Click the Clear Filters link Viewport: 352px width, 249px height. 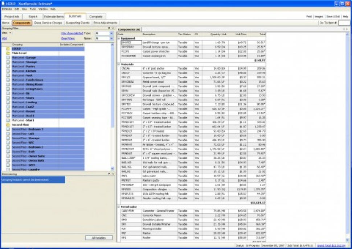coord(67,39)
